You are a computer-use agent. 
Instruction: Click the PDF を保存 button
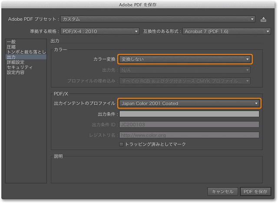[x=256, y=192]
